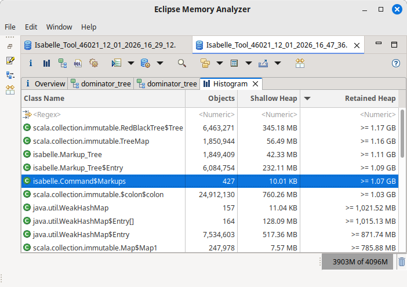This screenshot has width=407, height=287.
Task: Click the Class Name regex filter field
Action: [x=103, y=115]
